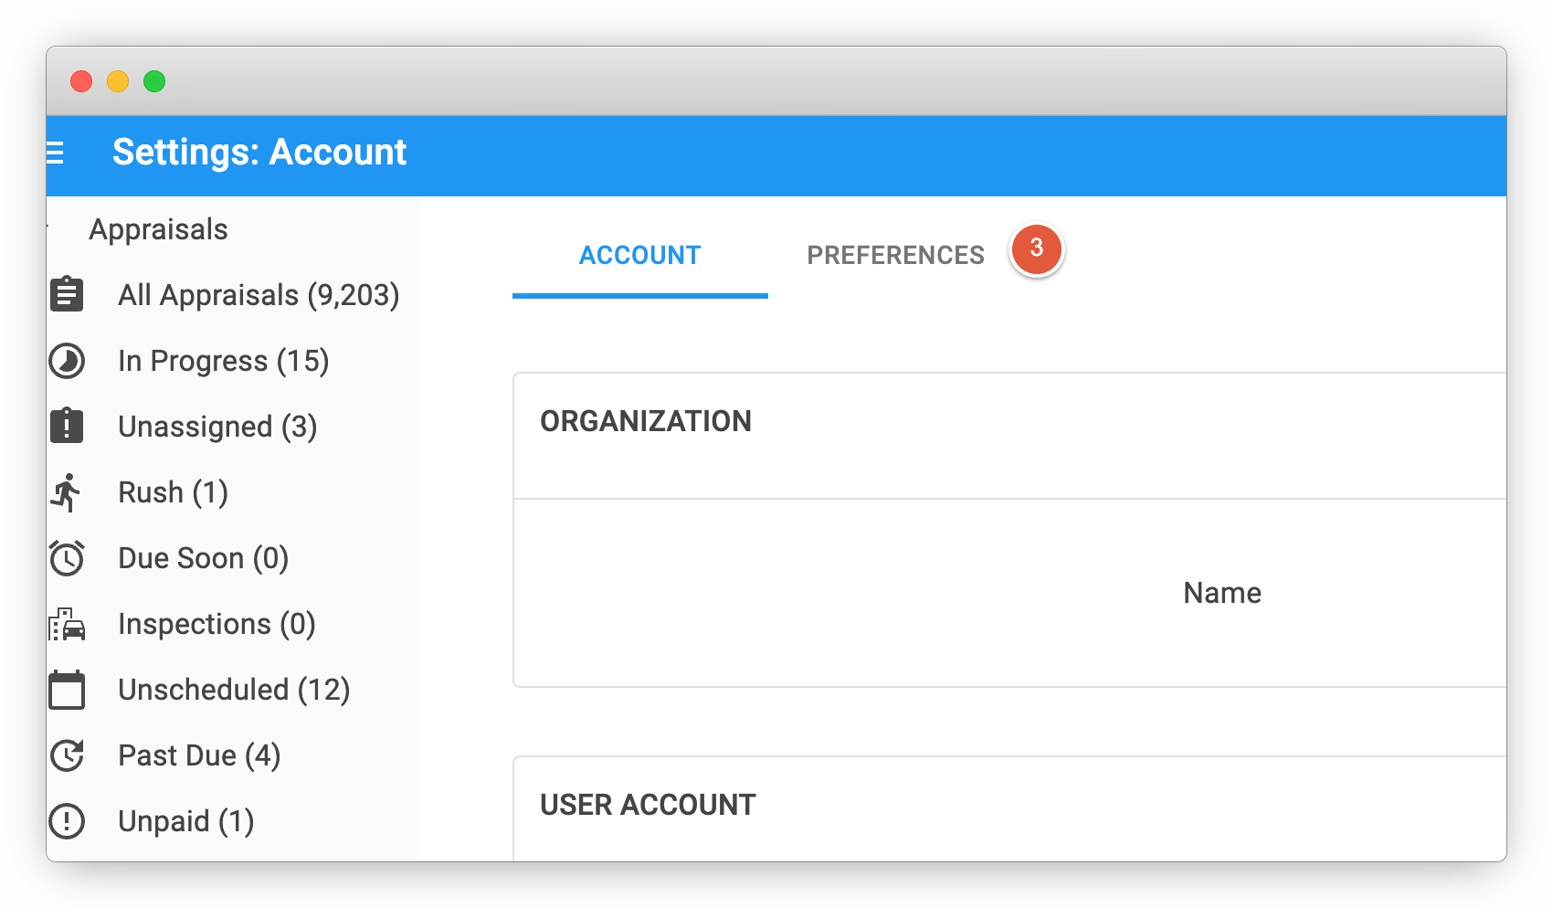1553x908 pixels.
Task: Click the Unpaid exclamation circle icon
Action: click(x=67, y=821)
